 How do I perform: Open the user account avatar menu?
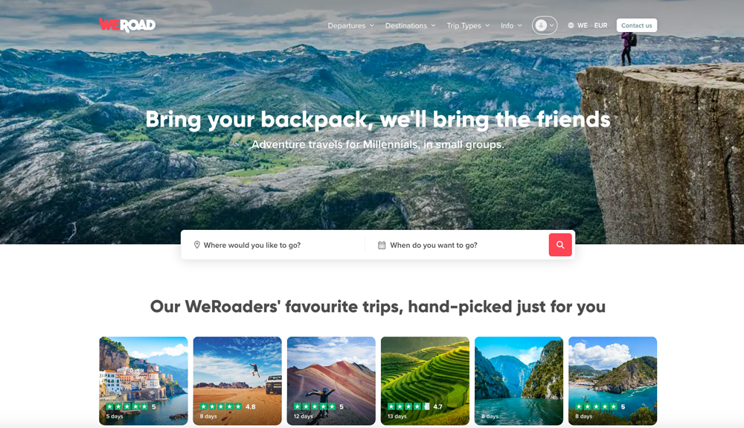click(x=545, y=25)
